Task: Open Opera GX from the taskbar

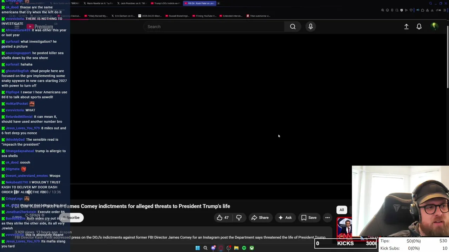Action: point(221,248)
